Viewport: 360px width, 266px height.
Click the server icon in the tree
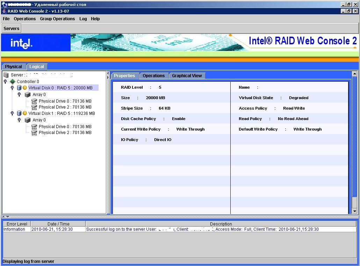tap(6, 75)
